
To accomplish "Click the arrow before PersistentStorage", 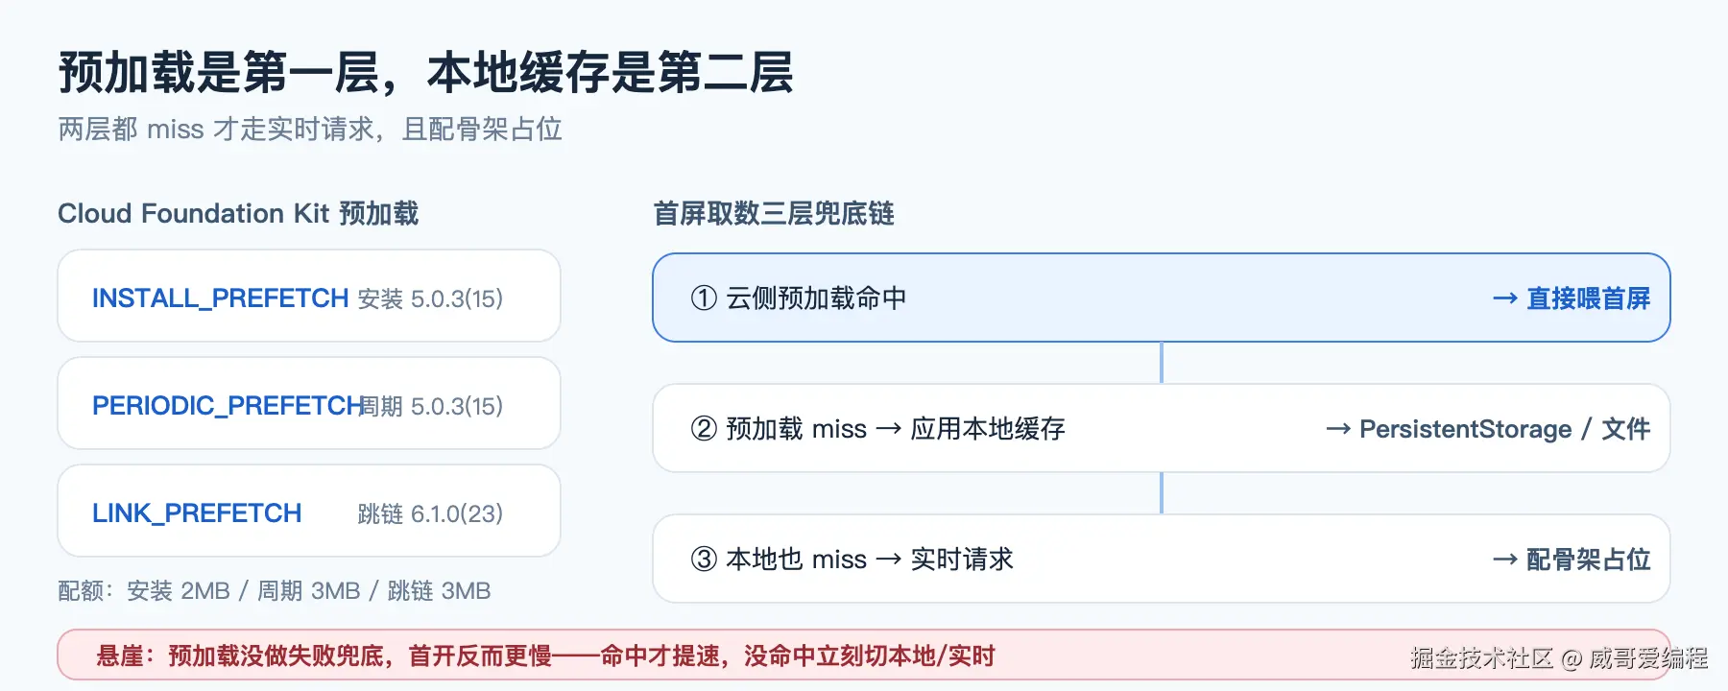I will (1338, 430).
